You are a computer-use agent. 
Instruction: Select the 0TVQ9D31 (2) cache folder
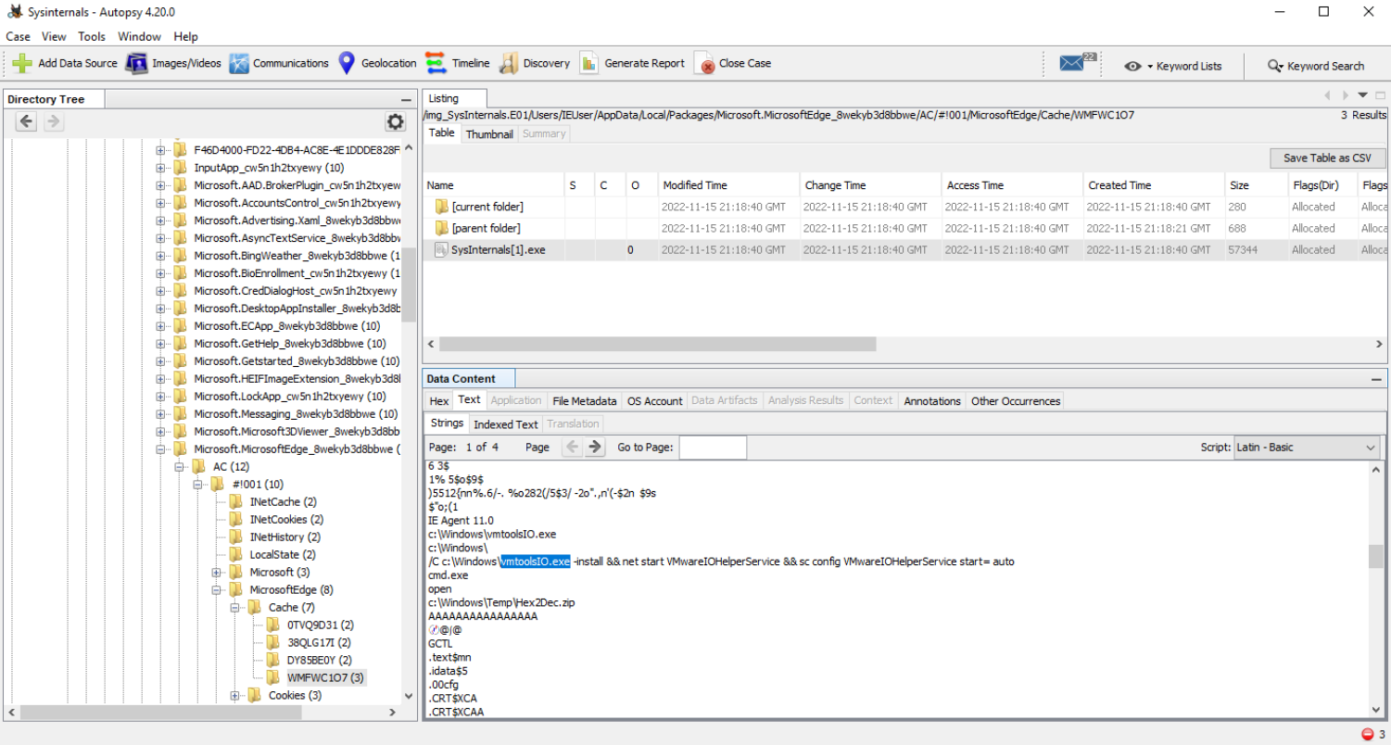pos(321,625)
